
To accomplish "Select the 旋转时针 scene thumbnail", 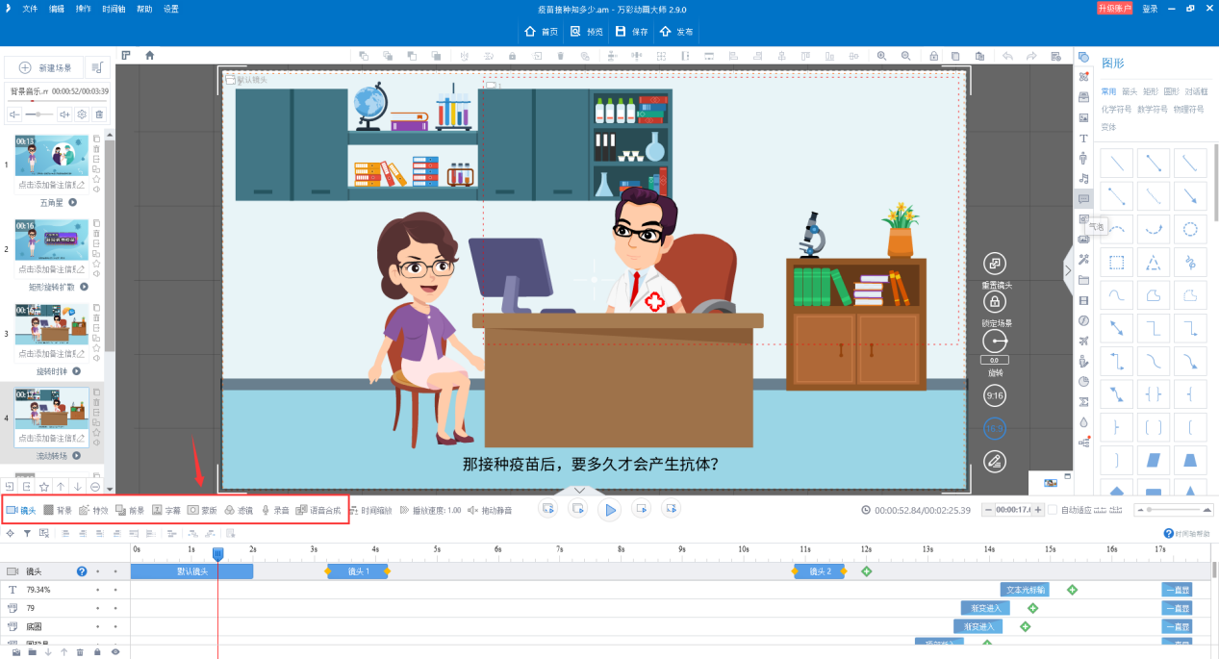I will (x=50, y=324).
